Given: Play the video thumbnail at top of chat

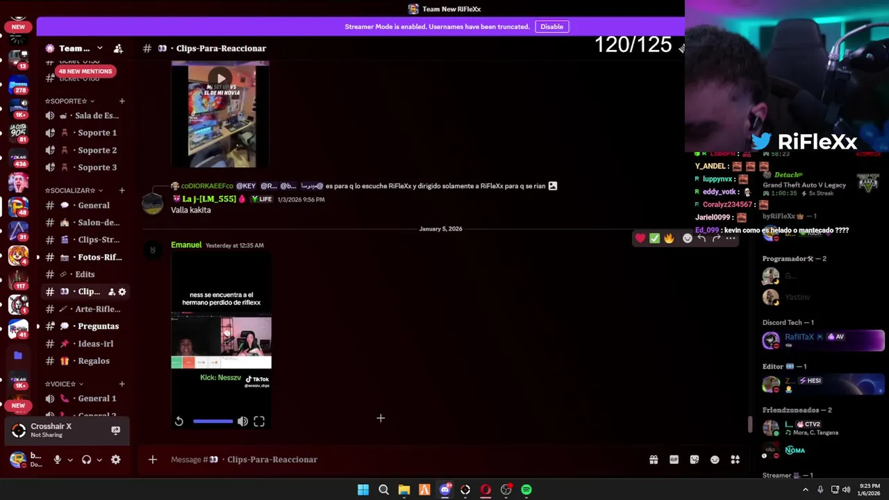Looking at the screenshot, I should [220, 78].
